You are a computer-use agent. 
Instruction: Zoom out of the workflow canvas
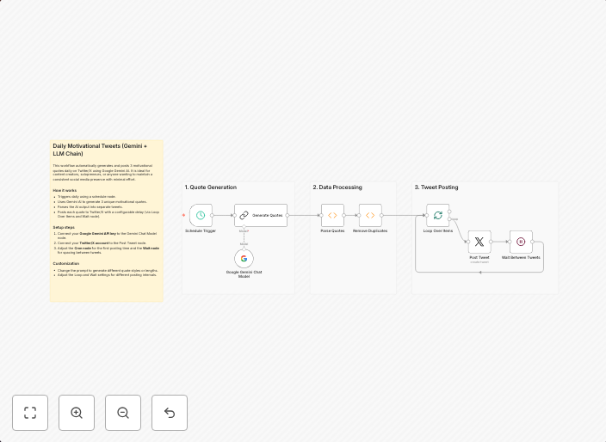point(123,413)
